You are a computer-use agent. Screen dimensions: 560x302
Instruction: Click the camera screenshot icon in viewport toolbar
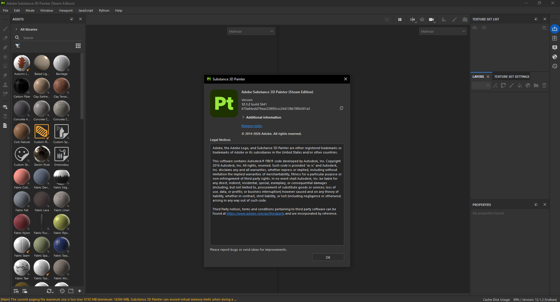click(465, 20)
